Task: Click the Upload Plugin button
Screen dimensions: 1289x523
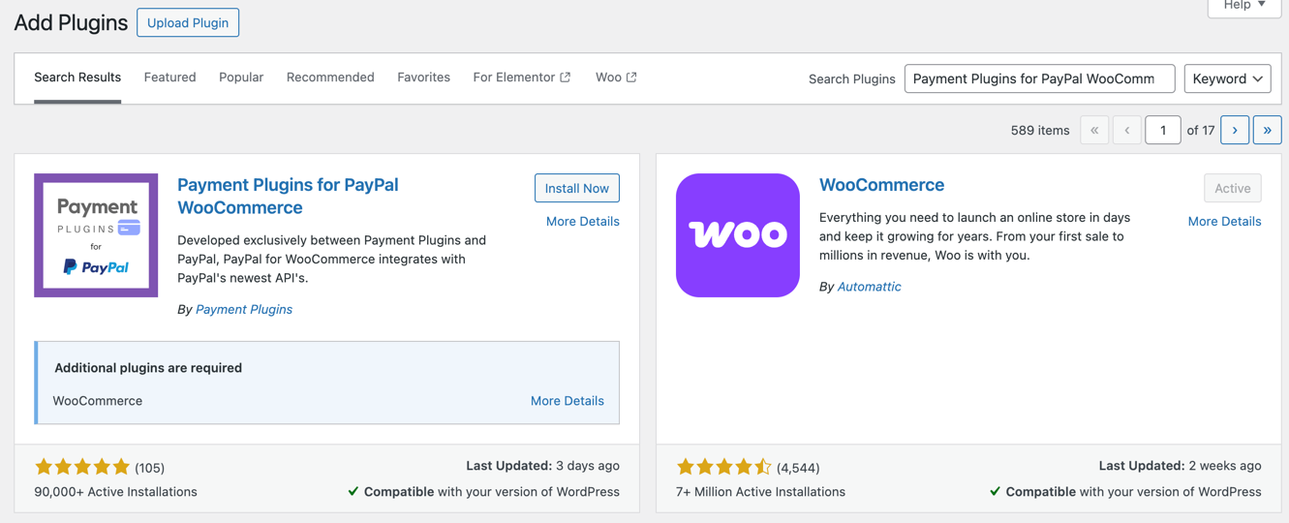Action: [188, 22]
